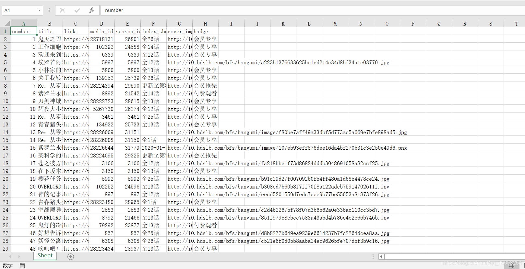This screenshot has height=269, width=525.
Task: Add a new sheet with plus icon
Action: click(x=71, y=256)
